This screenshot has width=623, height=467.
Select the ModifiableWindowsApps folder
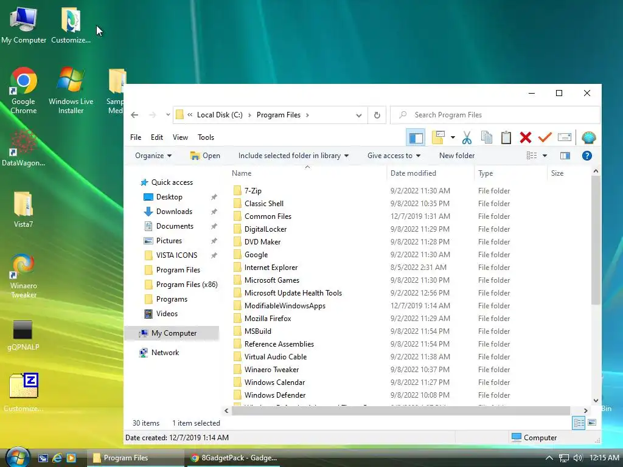285,306
